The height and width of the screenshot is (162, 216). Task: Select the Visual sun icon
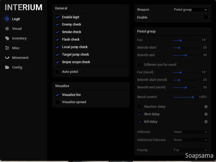[x=7, y=29]
